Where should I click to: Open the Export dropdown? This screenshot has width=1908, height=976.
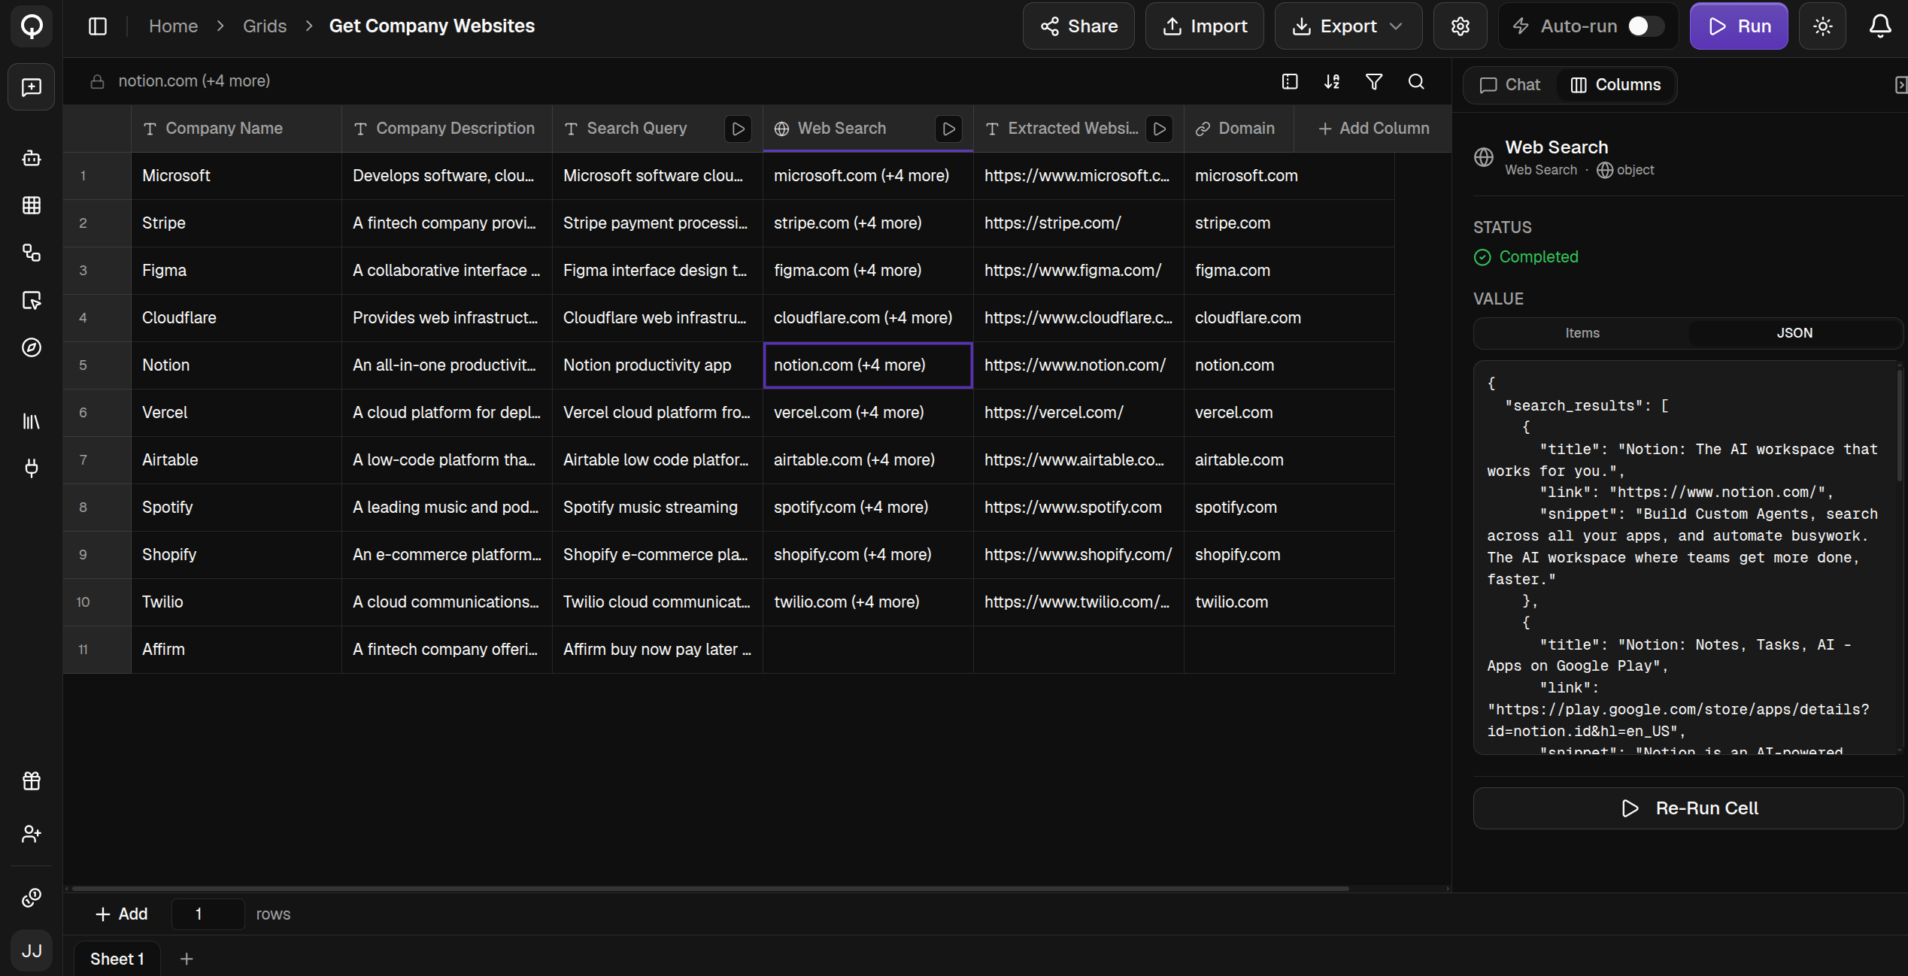1348,26
